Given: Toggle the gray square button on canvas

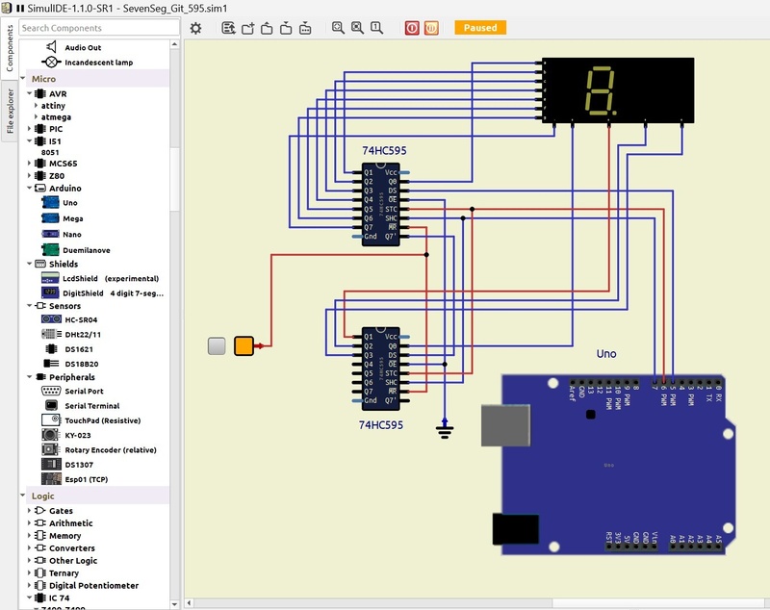Looking at the screenshot, I should pos(217,345).
